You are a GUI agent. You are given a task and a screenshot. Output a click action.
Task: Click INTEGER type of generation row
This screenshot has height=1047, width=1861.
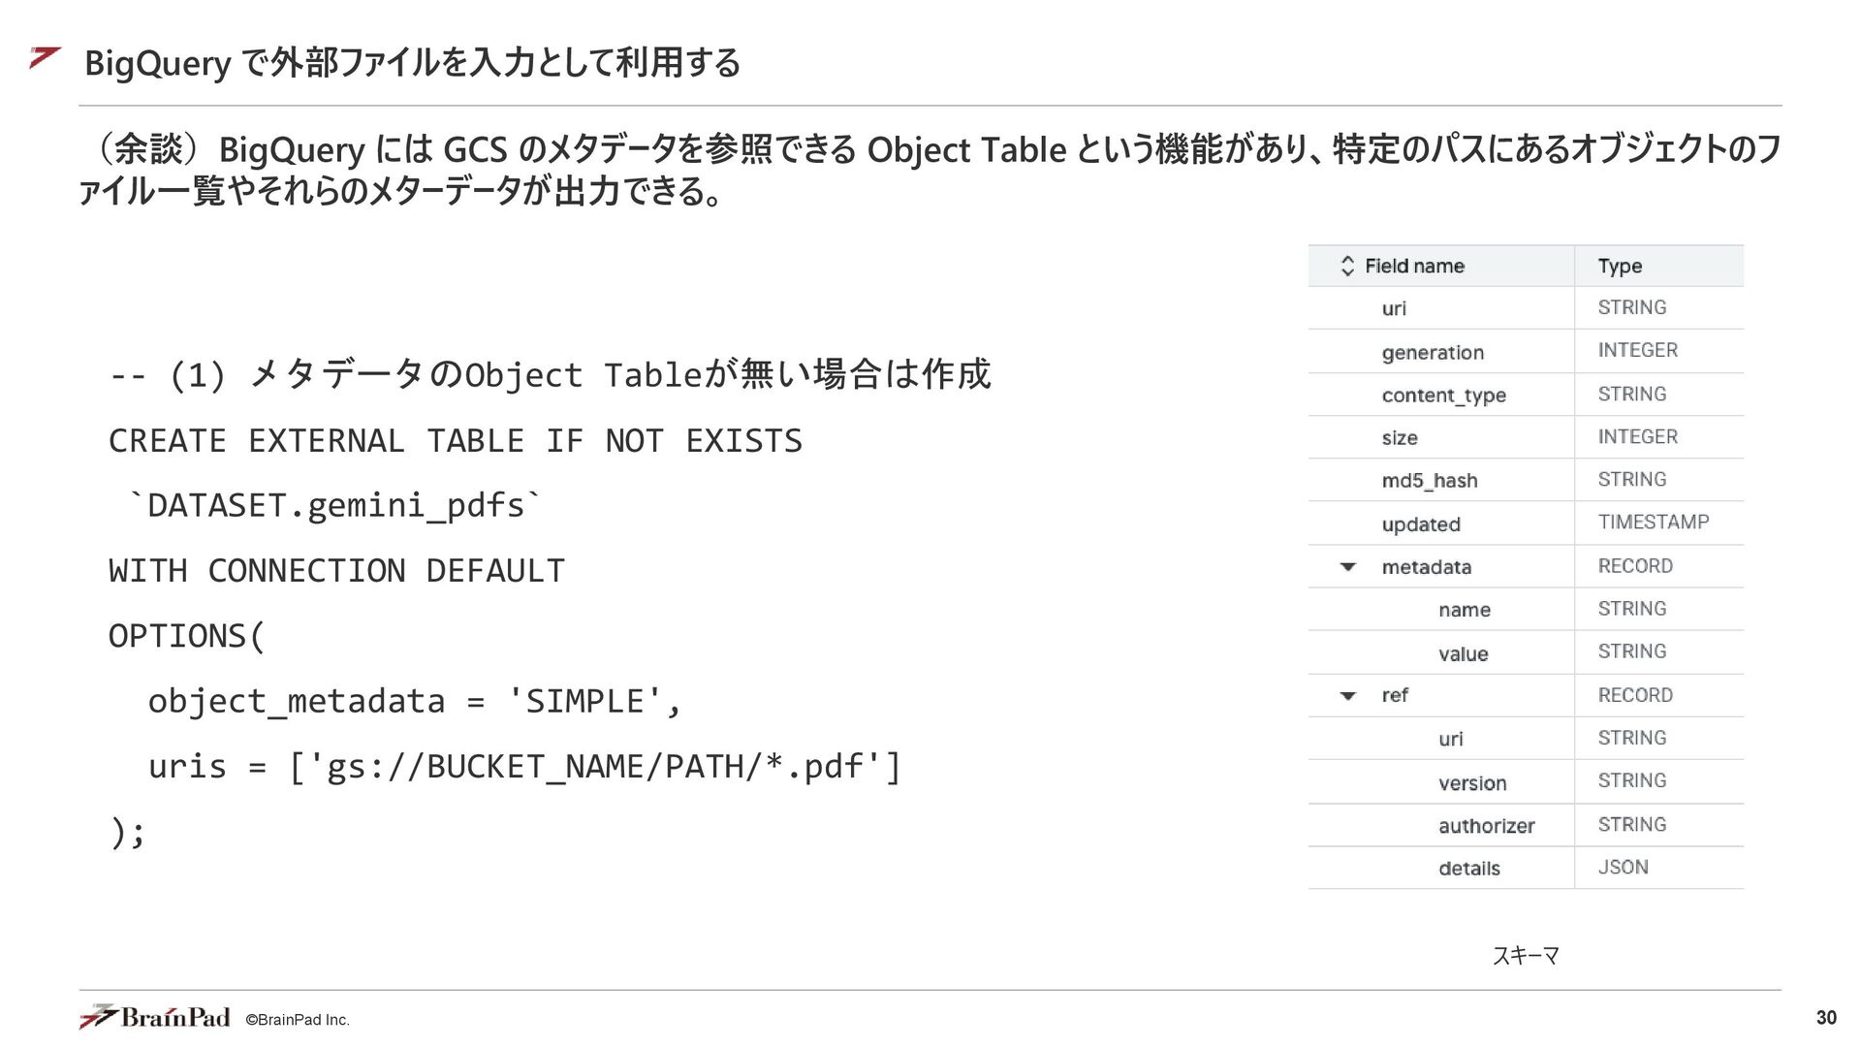1637,350
